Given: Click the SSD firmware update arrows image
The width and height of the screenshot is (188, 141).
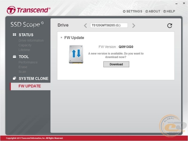Looking at the screenshot, I should pyautogui.click(x=76, y=54).
